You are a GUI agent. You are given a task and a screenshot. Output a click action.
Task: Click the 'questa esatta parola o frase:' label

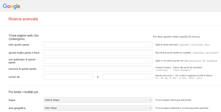point(24,53)
